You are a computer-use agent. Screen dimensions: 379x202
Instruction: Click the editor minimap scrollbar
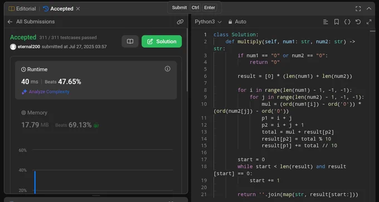pos(372,31)
